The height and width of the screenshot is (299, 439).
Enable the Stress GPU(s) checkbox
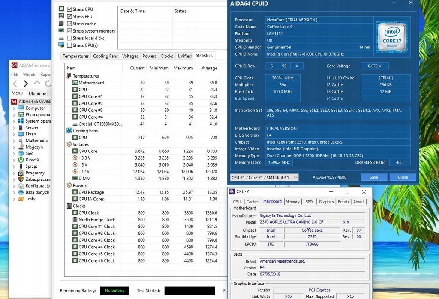[x=69, y=45]
